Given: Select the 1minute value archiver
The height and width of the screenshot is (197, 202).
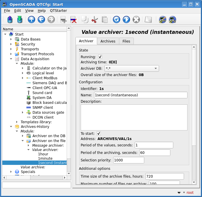Looking at the screenshot, I should point(45,158).
